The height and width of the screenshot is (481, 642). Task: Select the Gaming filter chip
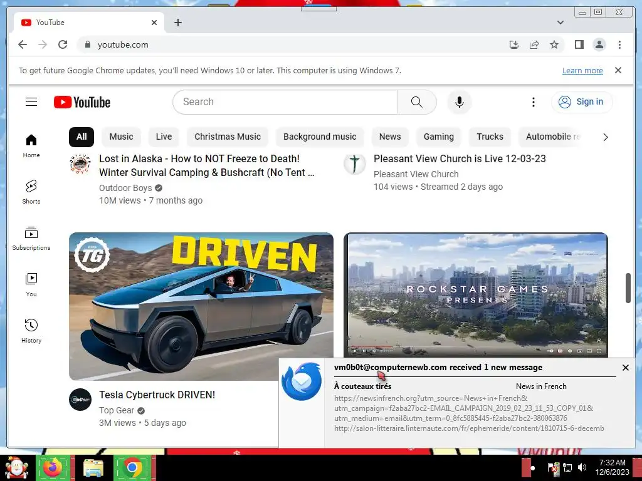(x=438, y=137)
